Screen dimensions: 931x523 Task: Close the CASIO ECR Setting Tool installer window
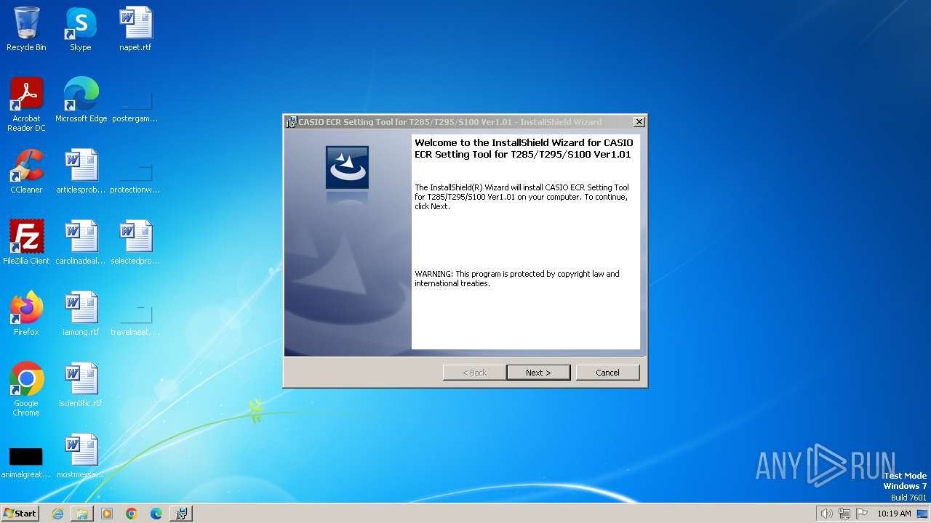(x=639, y=122)
